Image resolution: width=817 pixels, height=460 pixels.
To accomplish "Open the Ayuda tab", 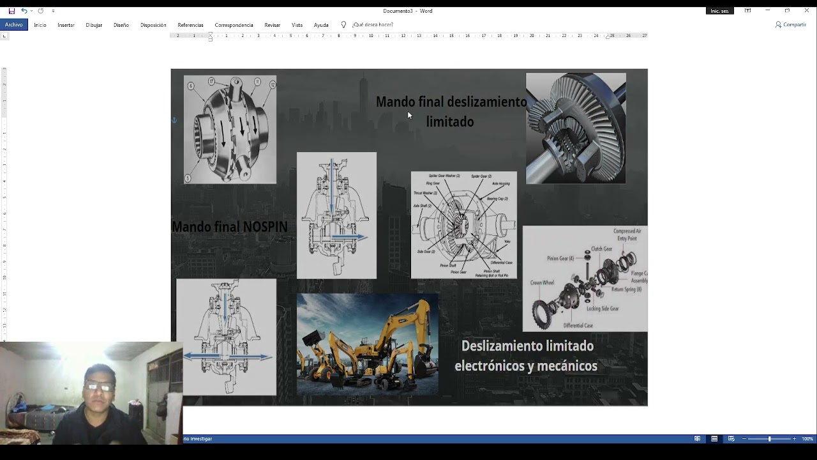I will click(x=321, y=25).
